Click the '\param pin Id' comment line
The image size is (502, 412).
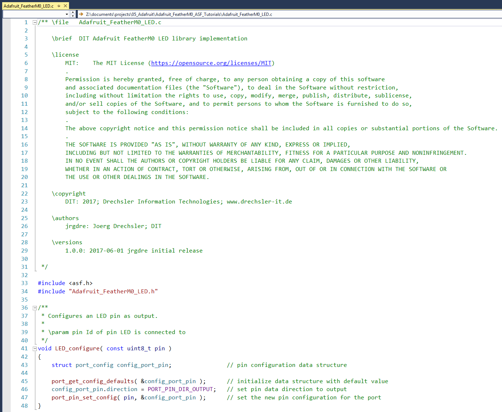113,332
